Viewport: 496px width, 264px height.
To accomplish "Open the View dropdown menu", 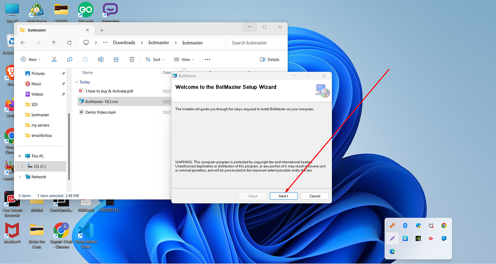I will click(x=184, y=59).
